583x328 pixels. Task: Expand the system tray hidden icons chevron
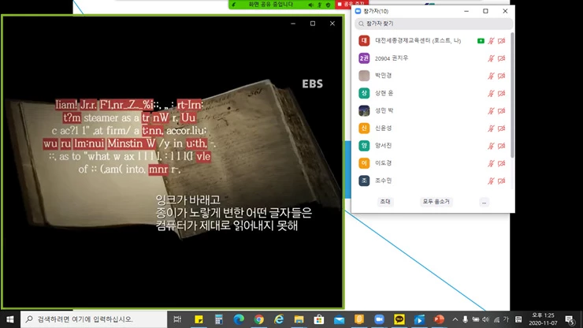pos(455,319)
